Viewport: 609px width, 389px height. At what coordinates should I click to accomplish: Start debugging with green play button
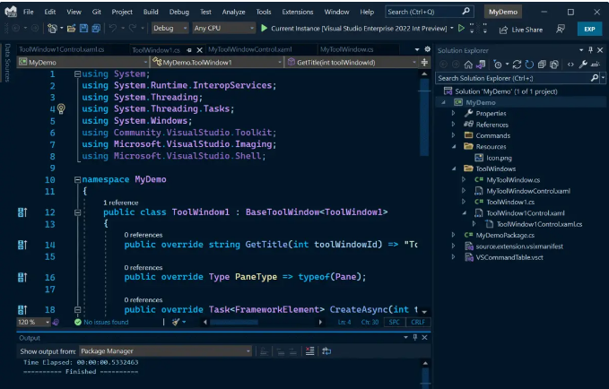[264, 28]
